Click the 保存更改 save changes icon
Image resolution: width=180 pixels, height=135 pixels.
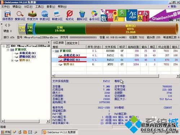coord(8,15)
